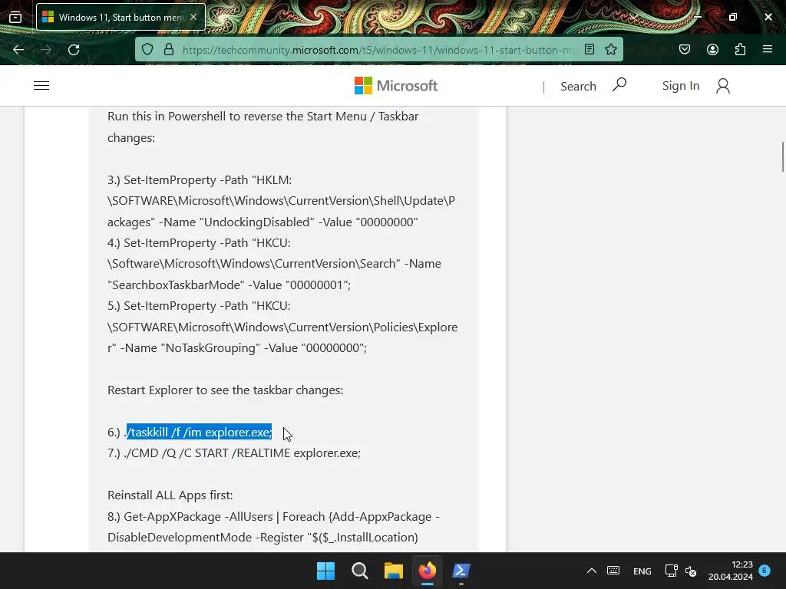Image resolution: width=786 pixels, height=589 pixels.
Task: Reload the current page
Action: pos(74,50)
